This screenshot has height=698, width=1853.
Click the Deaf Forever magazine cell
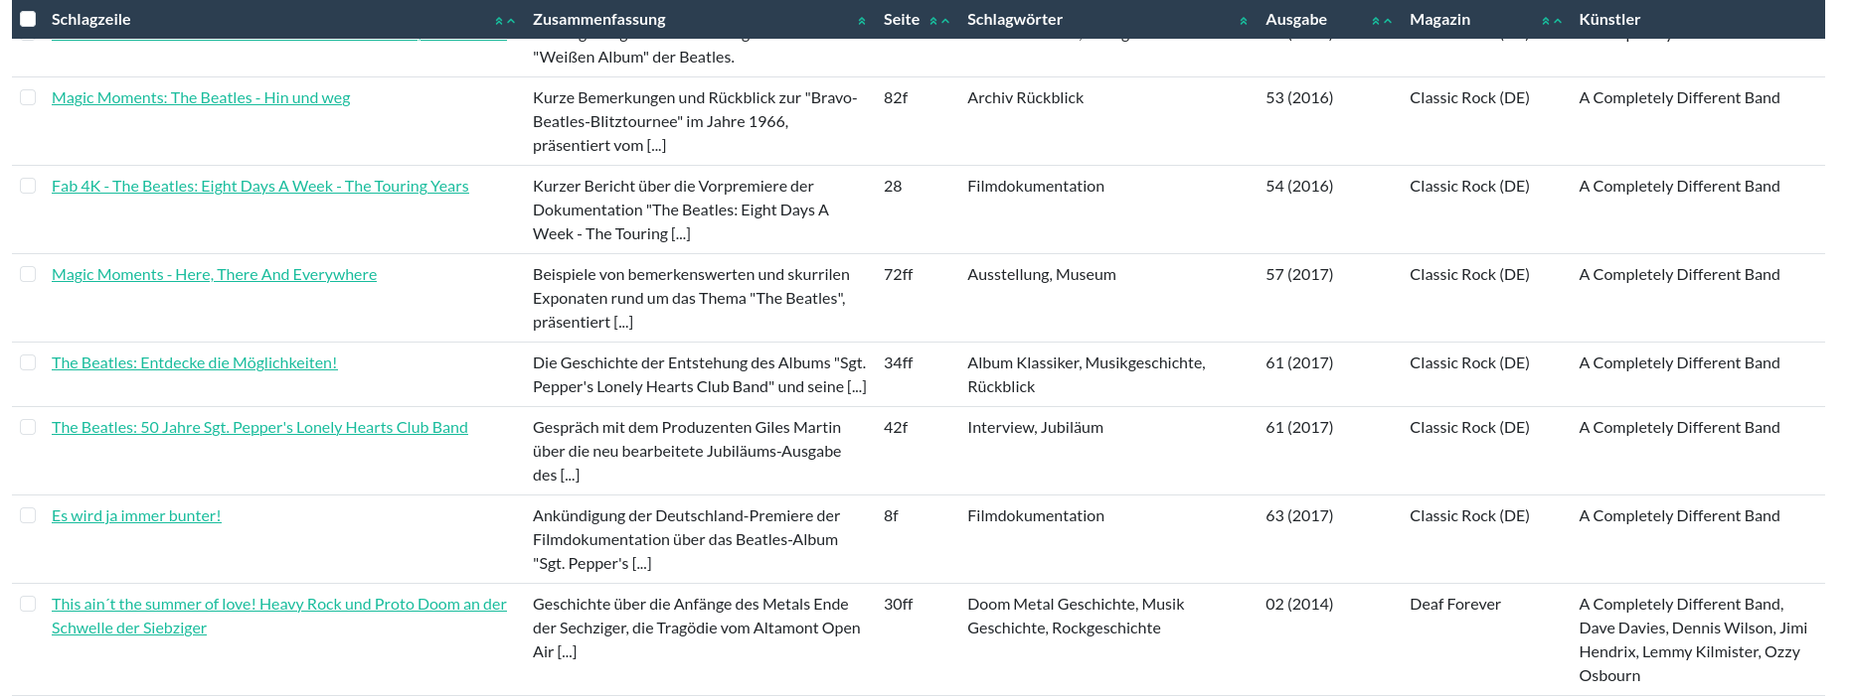click(x=1455, y=604)
